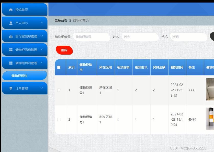The height and width of the screenshot is (152, 214).
Task: Click the grid icon beside 储物柜信息管理
Action: click(10, 49)
